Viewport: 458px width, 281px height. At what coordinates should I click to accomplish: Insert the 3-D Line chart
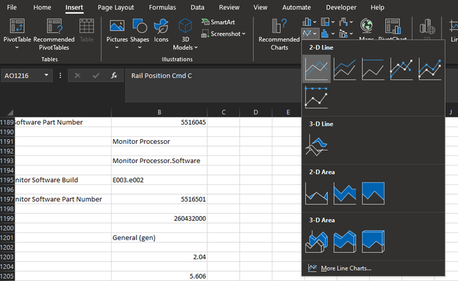pyautogui.click(x=317, y=145)
